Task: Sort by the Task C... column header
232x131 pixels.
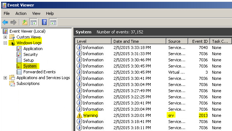Action: (221, 41)
